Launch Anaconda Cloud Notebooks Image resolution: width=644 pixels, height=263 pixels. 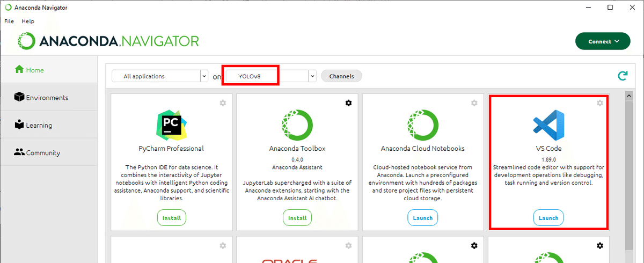pos(423,218)
